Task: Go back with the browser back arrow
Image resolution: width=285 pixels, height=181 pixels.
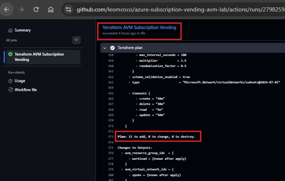Action: (7, 9)
